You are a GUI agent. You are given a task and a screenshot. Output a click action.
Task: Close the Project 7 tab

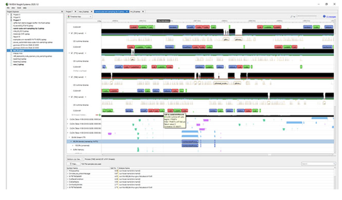(x=76, y=12)
